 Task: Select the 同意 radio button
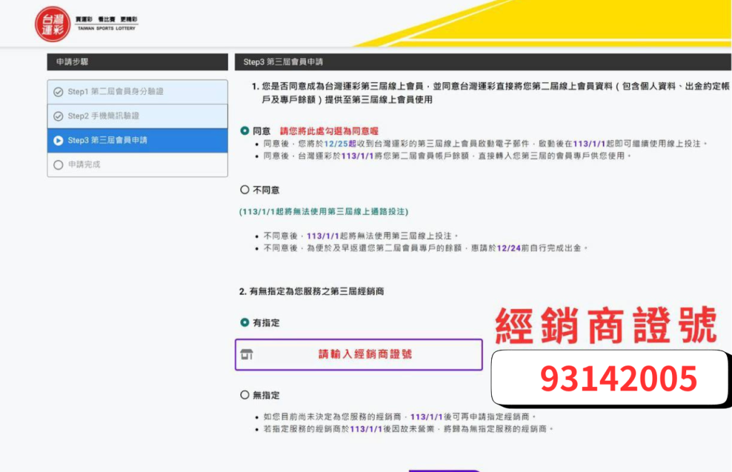pyautogui.click(x=244, y=131)
